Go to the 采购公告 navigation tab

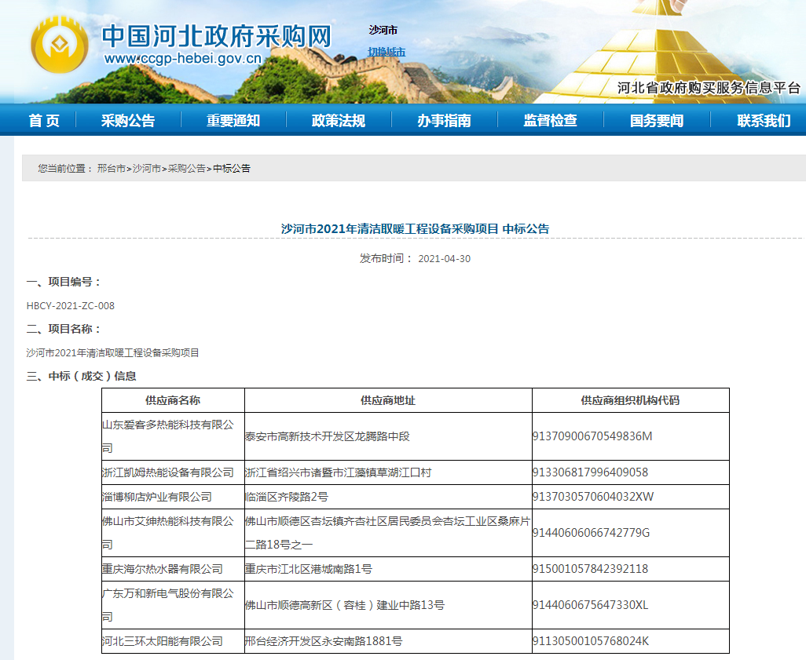pyautogui.click(x=128, y=121)
